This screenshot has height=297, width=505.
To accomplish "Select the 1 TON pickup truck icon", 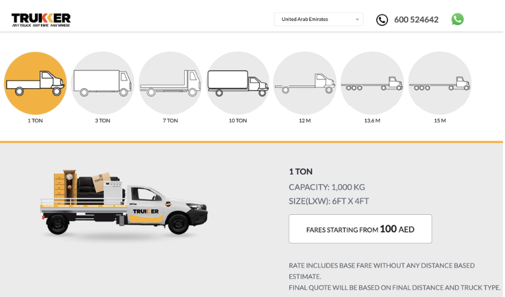I will click(35, 83).
